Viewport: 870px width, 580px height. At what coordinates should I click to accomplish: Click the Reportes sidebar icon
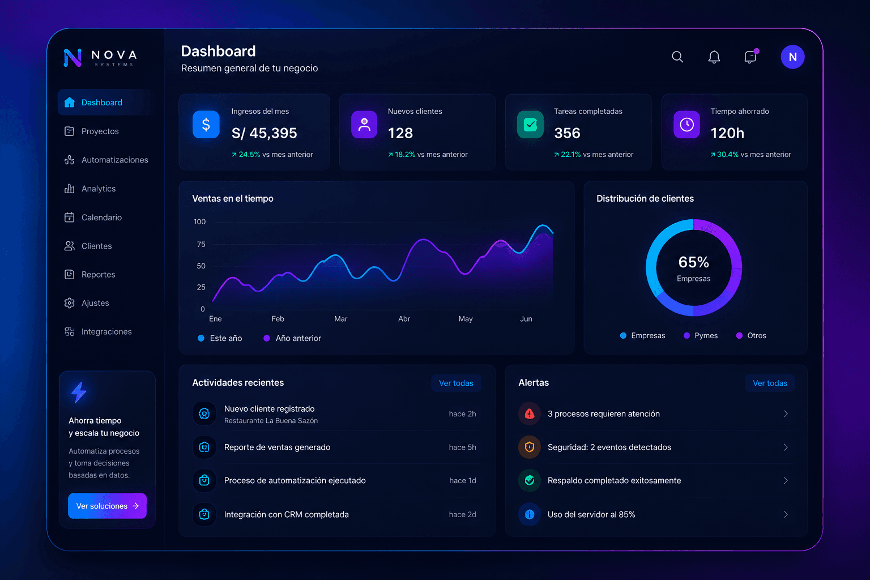pos(70,275)
